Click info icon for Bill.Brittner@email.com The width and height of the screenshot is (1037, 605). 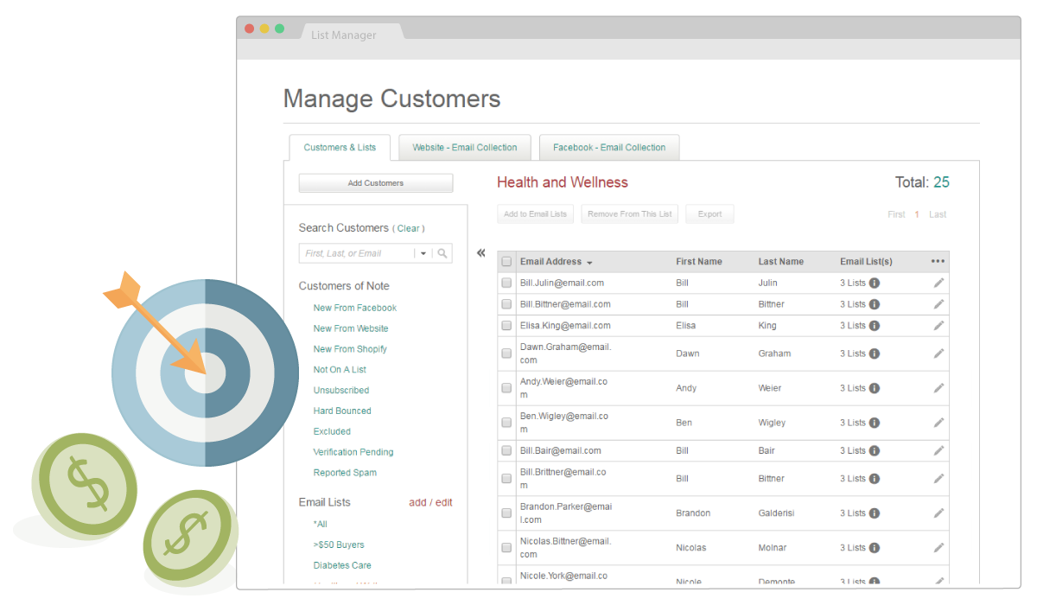(875, 478)
